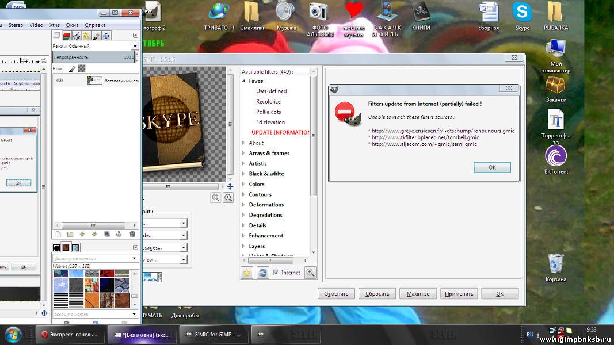The height and width of the screenshot is (345, 614).
Task: Lower the layer with the down arrow
Action: pos(94,234)
